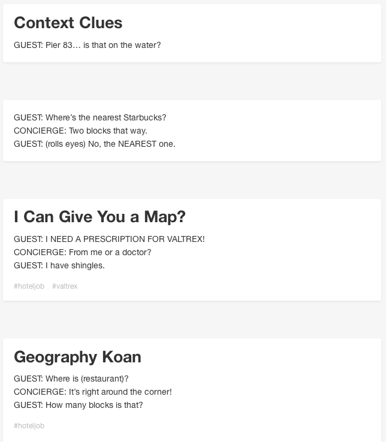Click the "Two blocks that way." line

tap(80, 131)
